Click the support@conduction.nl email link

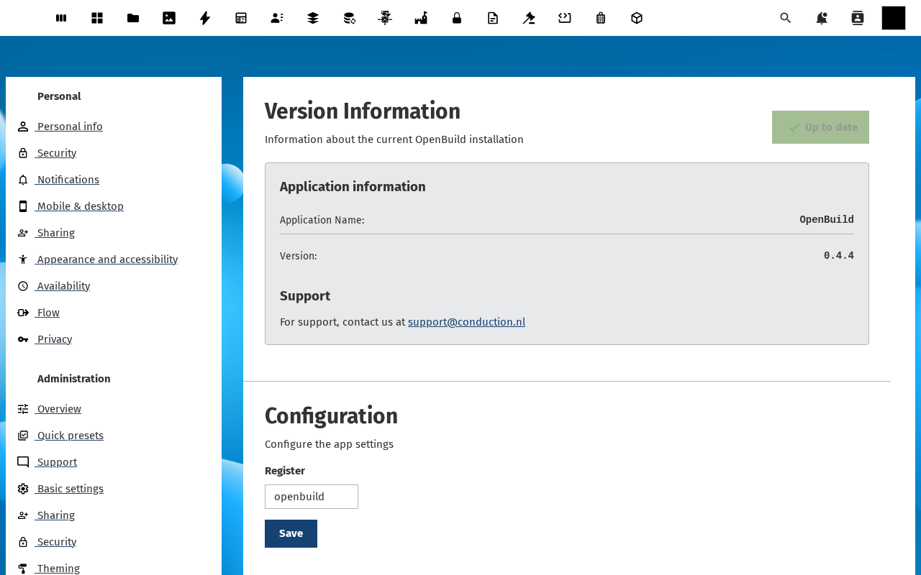click(x=466, y=322)
